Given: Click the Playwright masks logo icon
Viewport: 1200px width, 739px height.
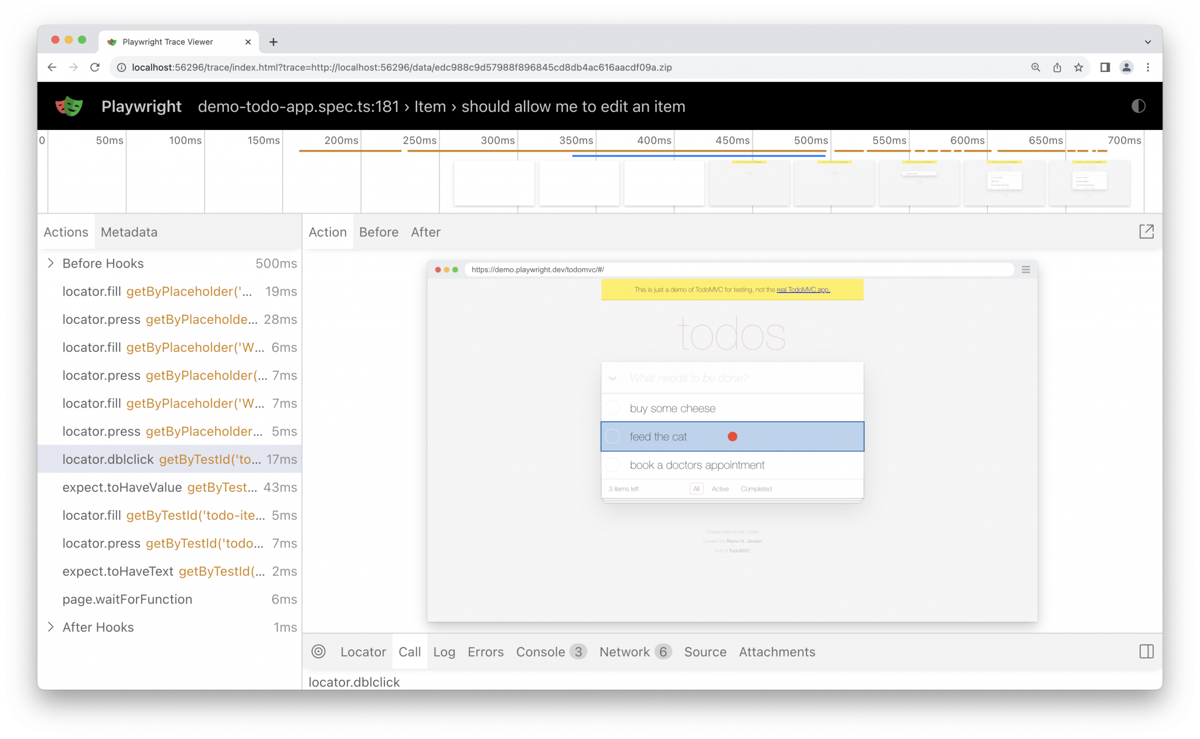Looking at the screenshot, I should (x=69, y=106).
